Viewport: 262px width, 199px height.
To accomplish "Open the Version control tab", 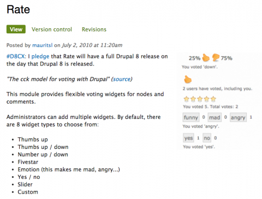I will point(52,29).
